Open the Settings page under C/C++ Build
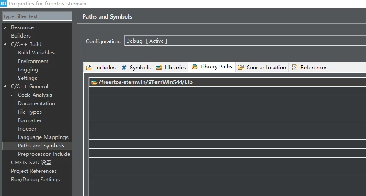This screenshot has width=366, height=196. pyautogui.click(x=28, y=78)
